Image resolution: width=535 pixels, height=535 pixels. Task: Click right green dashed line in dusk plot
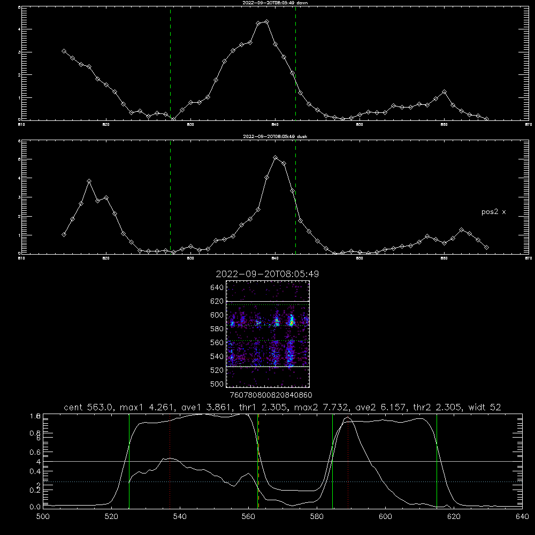tap(295, 197)
